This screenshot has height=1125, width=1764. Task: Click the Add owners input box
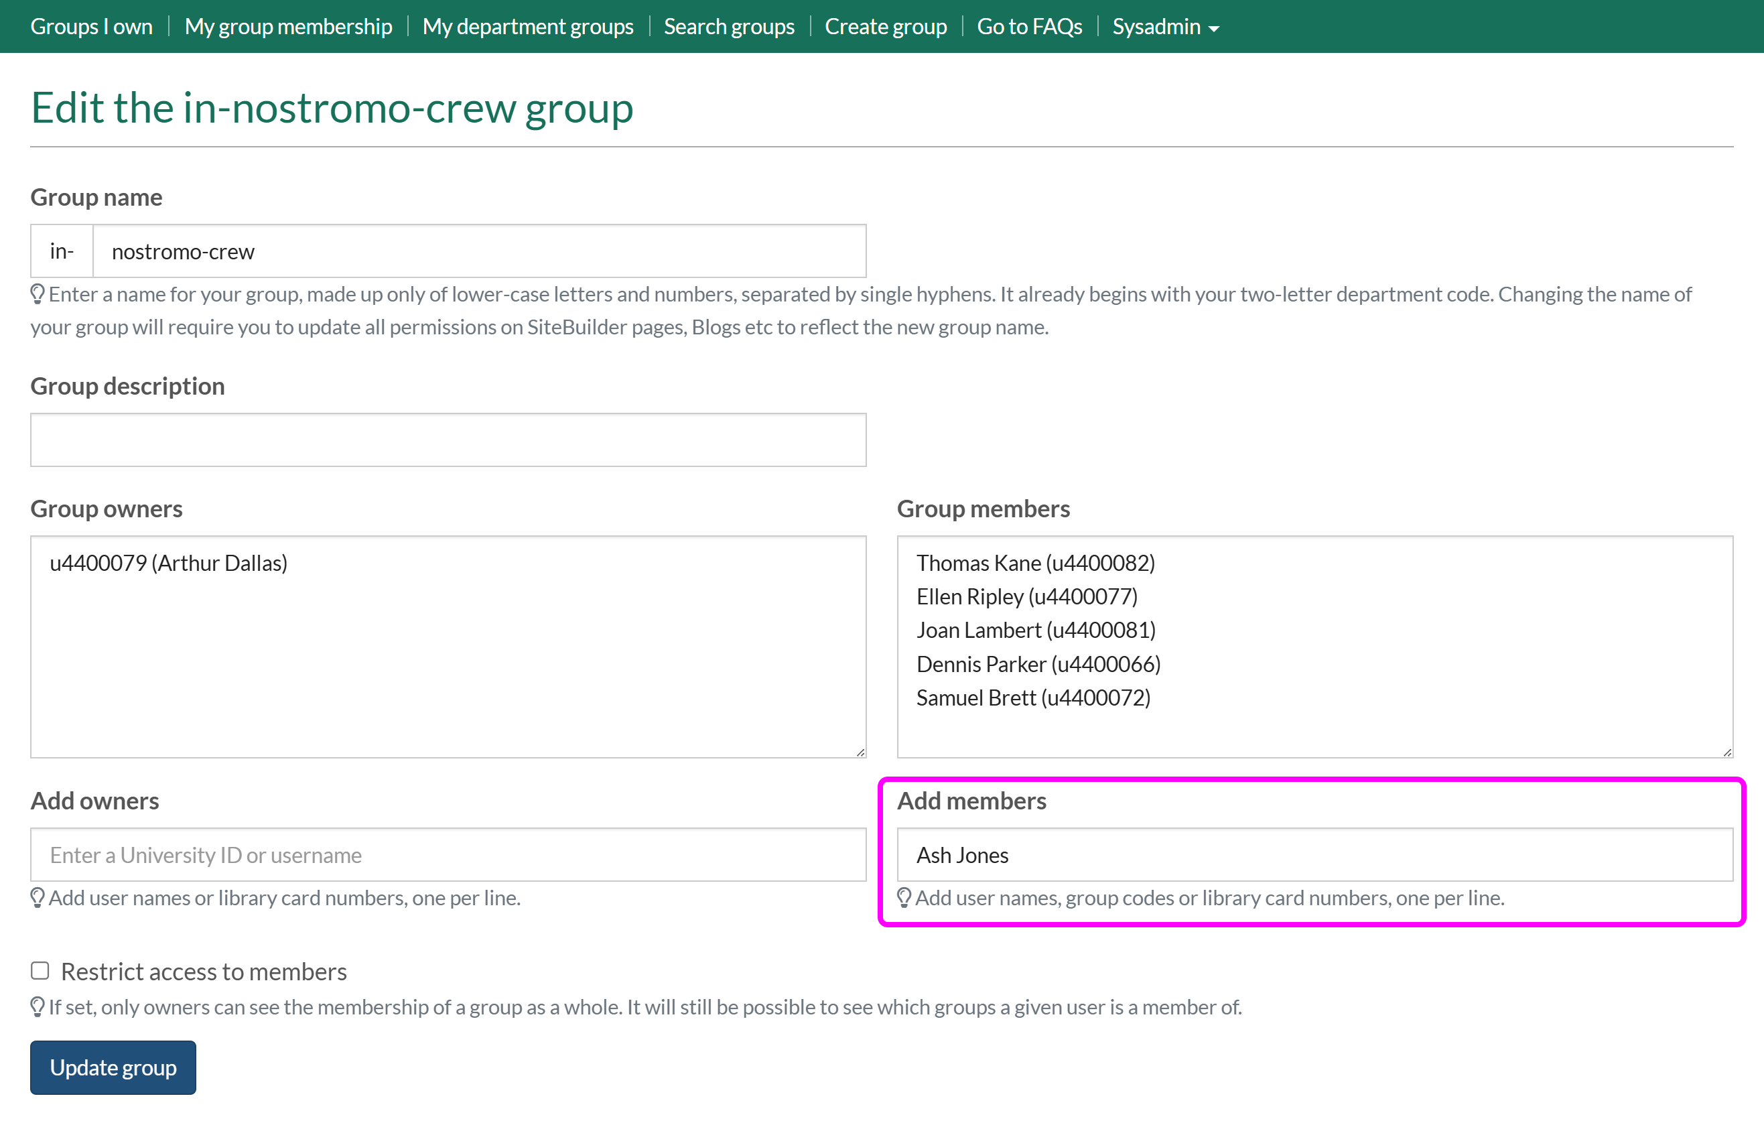pos(448,856)
